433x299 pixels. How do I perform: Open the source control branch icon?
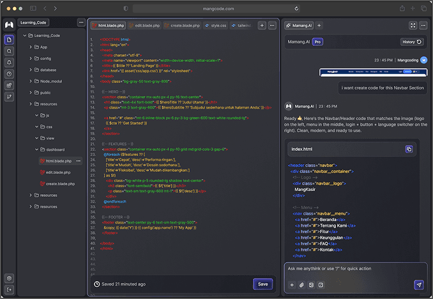pyautogui.click(x=9, y=96)
